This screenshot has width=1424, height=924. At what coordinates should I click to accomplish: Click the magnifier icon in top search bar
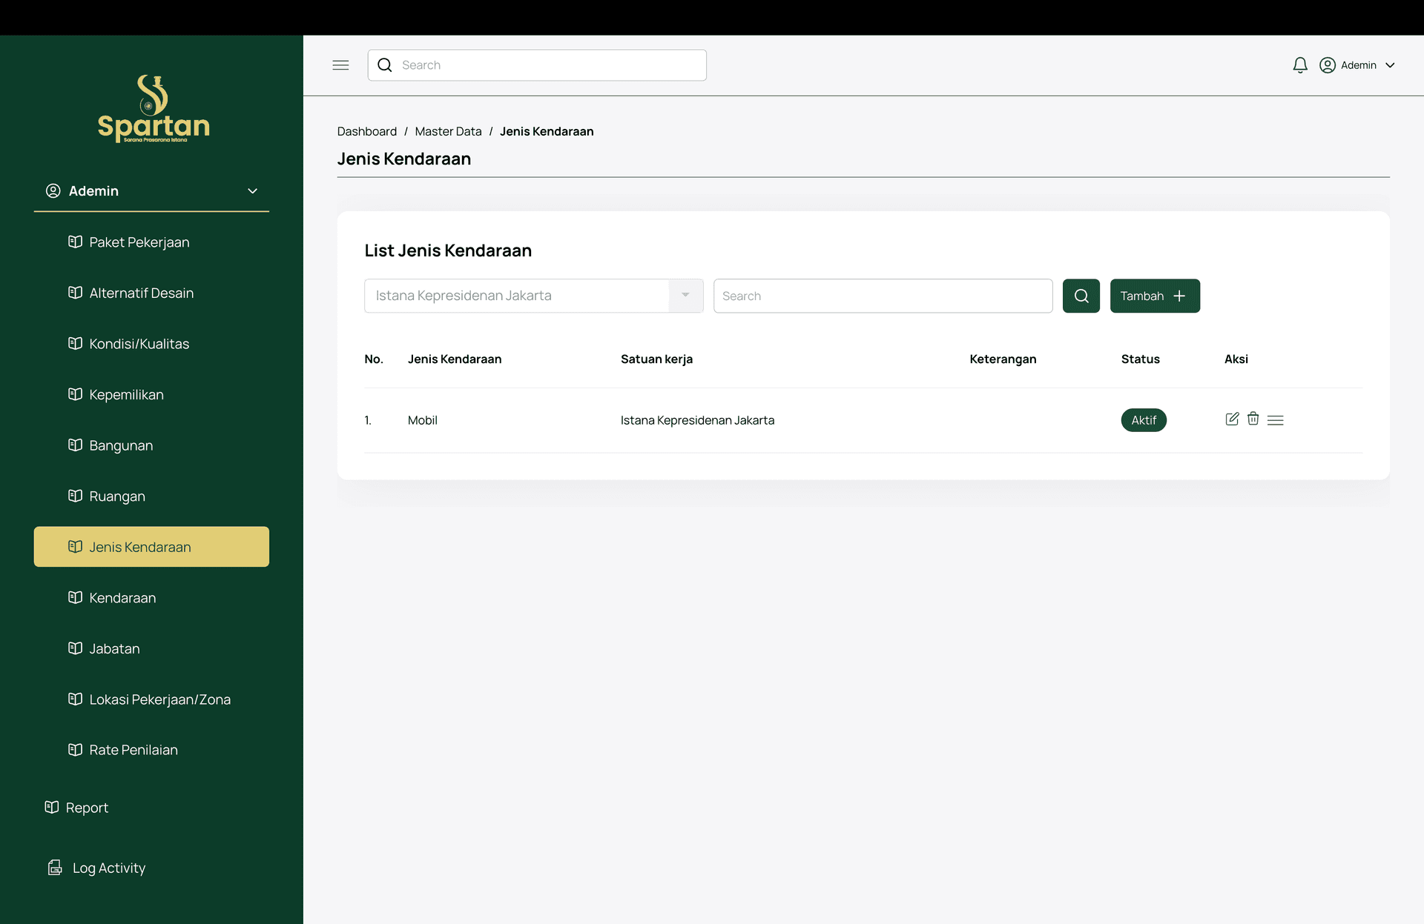pos(384,65)
